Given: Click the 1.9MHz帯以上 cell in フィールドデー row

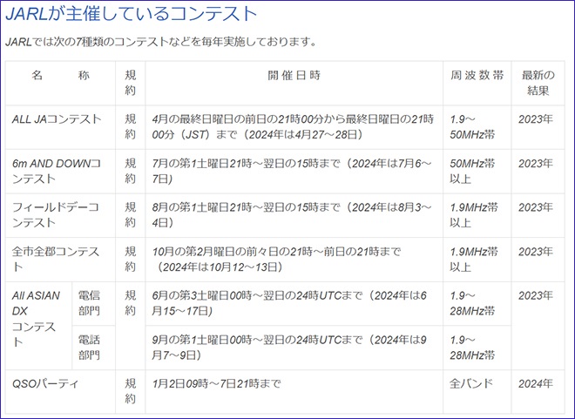Looking at the screenshot, I should [477, 215].
